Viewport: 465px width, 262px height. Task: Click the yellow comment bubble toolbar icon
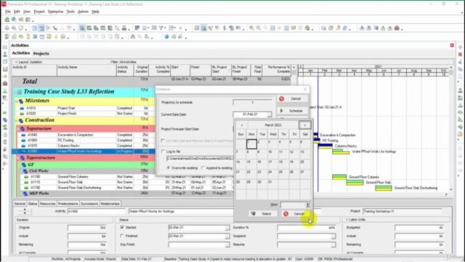tap(294, 28)
